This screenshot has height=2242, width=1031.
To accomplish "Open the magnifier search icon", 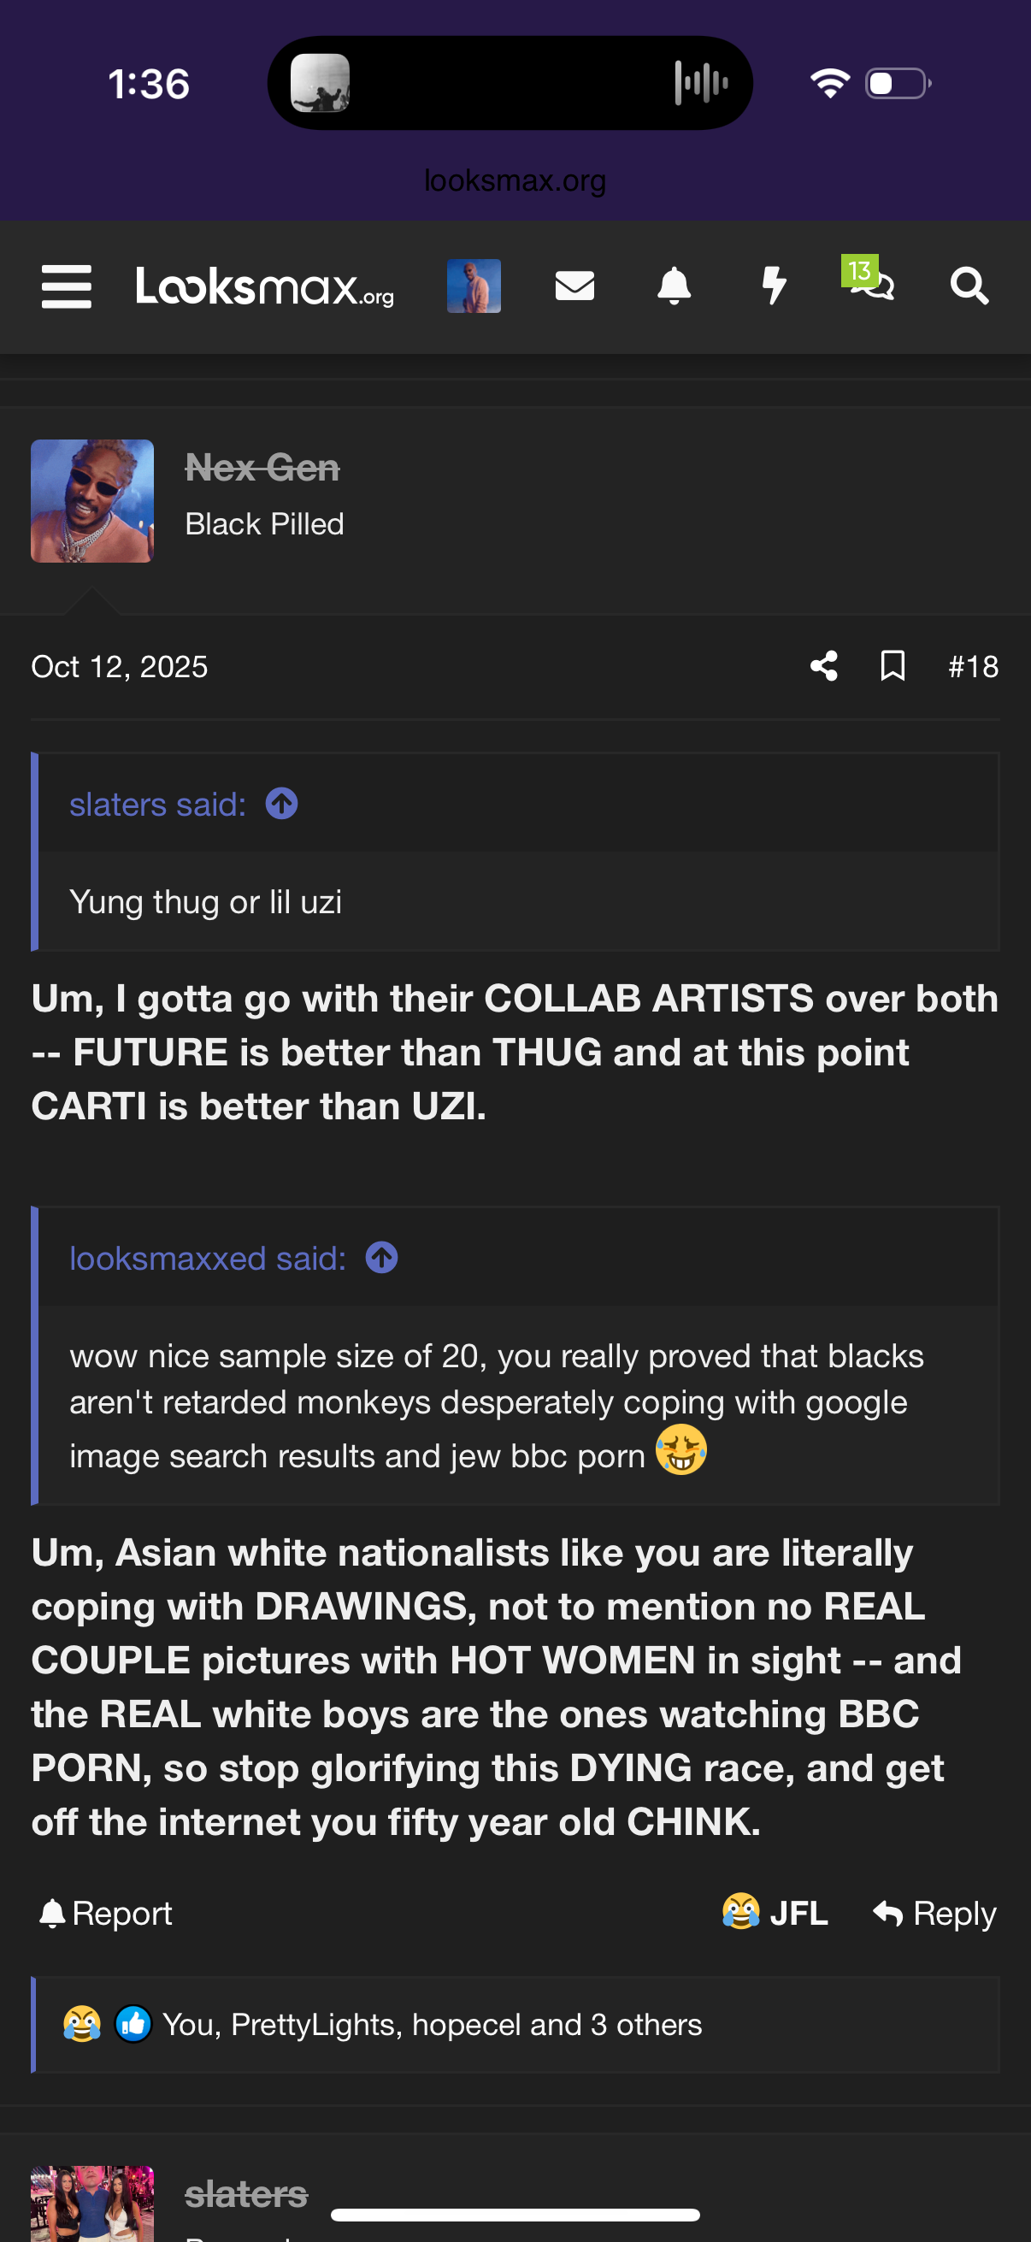I will point(969,286).
